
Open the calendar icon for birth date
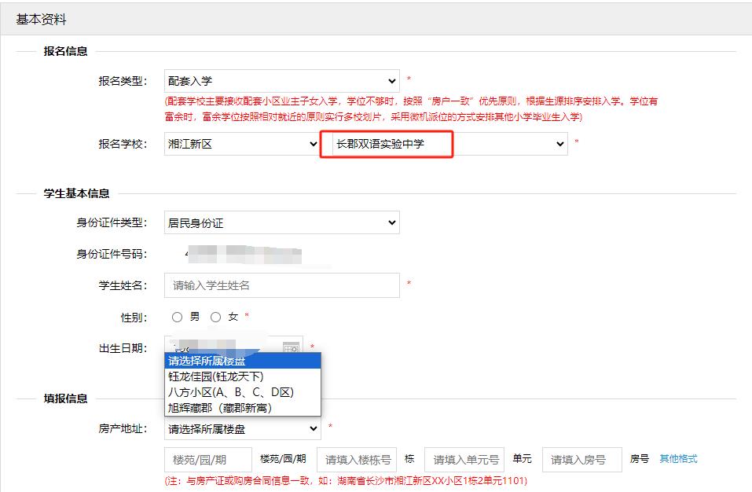coord(291,347)
